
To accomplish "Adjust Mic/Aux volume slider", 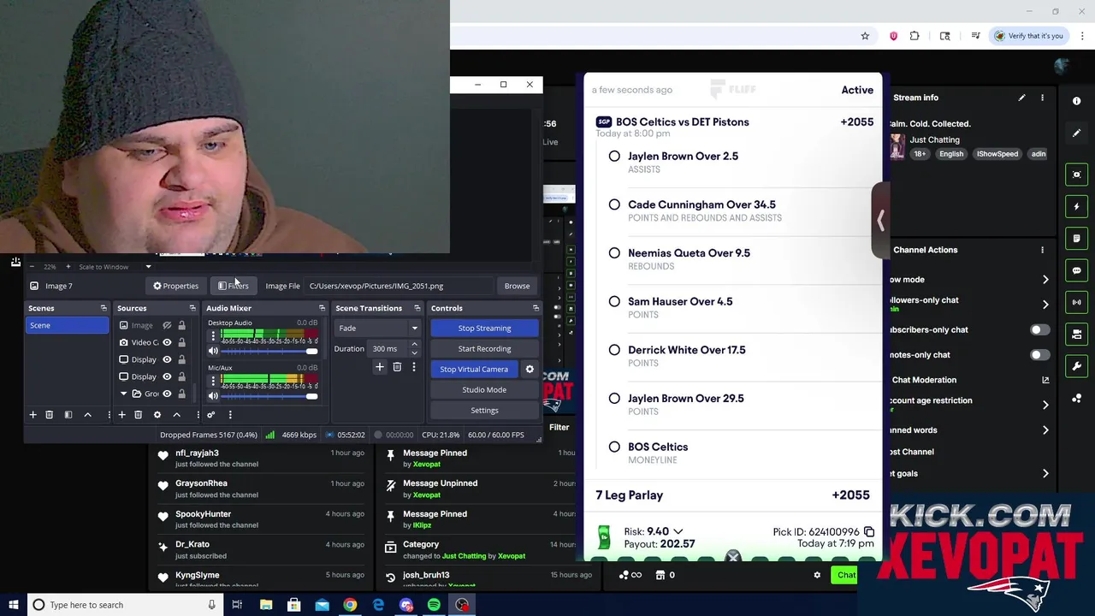I will tap(269, 396).
